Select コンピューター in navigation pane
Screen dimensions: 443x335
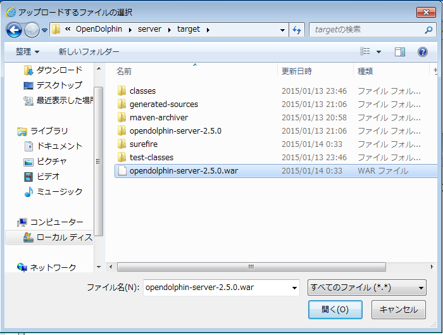pos(50,222)
